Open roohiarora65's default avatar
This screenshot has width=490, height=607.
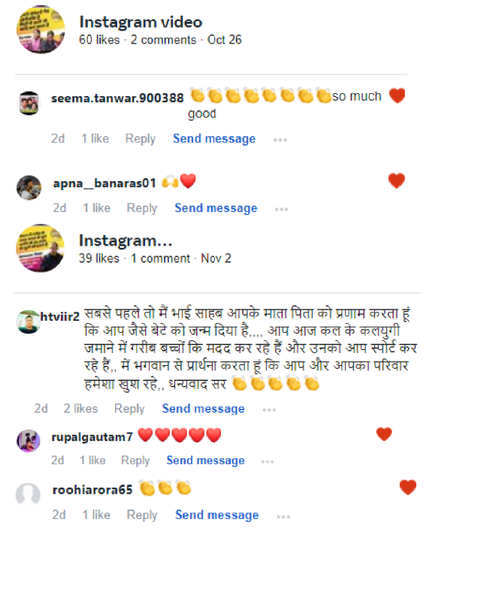coord(28,494)
